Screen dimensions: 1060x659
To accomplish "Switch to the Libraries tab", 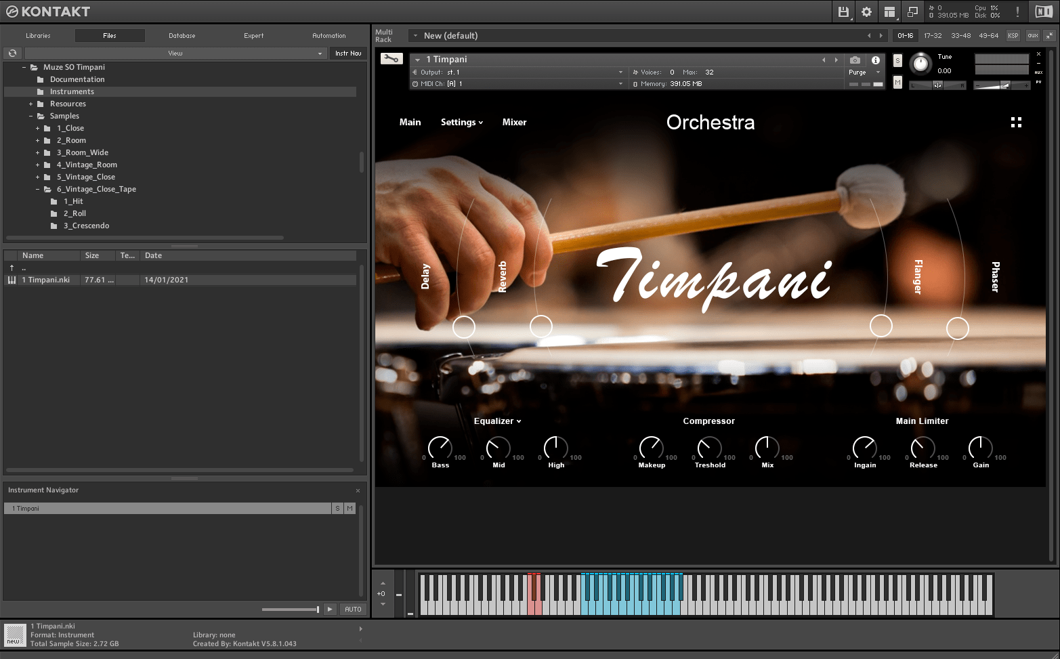I will pos(38,35).
